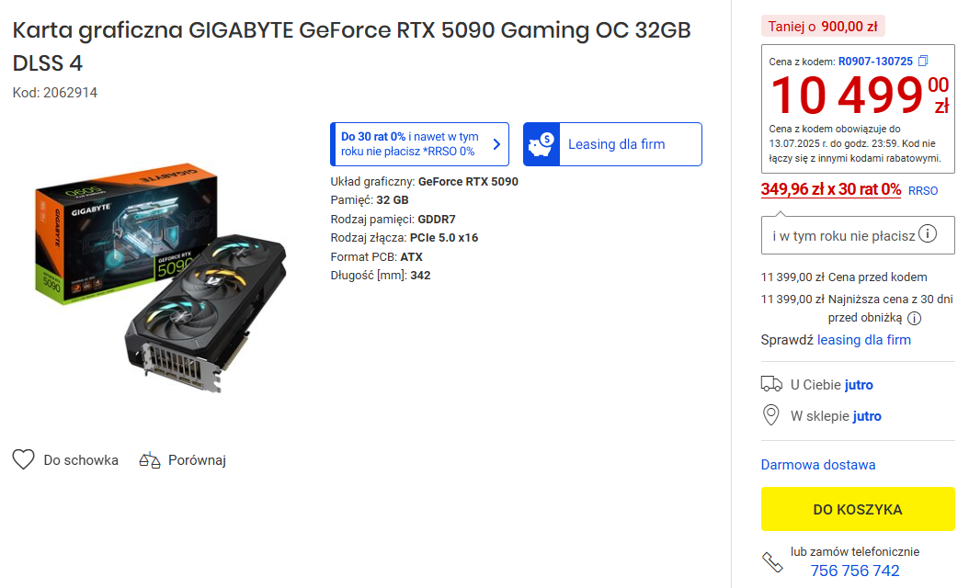Open the RRSO link
The width and height of the screenshot is (969, 588).
pos(923,191)
